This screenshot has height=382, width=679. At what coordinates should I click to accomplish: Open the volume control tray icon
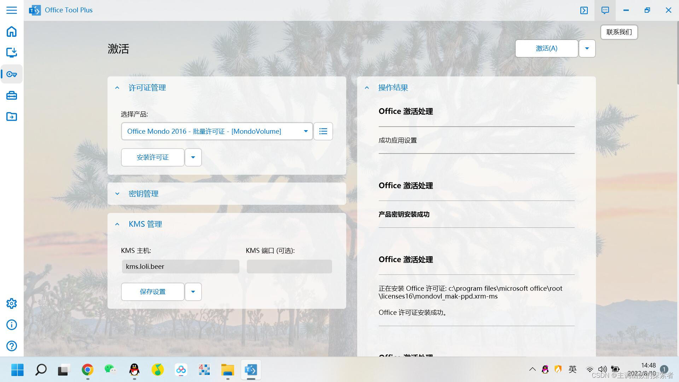pyautogui.click(x=602, y=369)
